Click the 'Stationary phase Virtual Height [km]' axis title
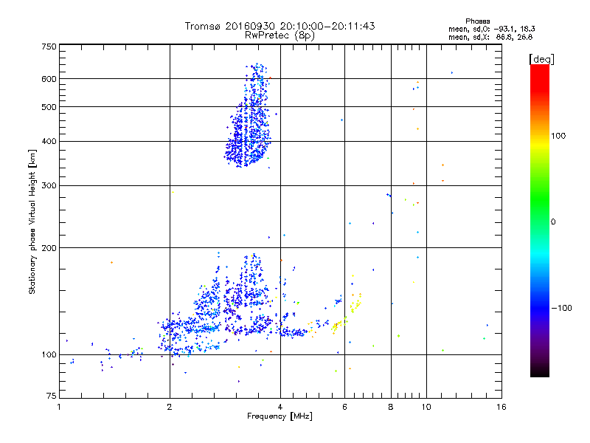 coord(32,222)
